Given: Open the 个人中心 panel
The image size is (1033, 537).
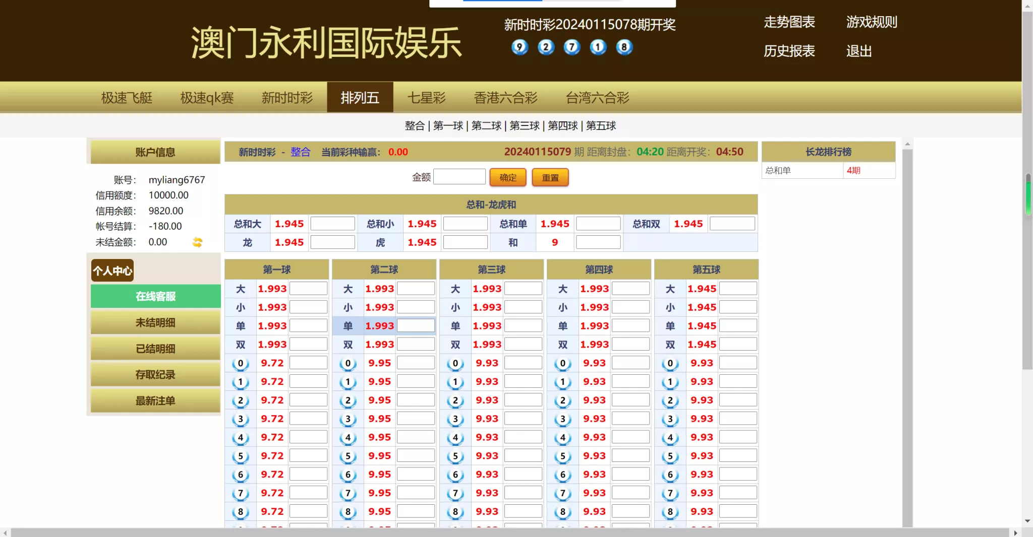Looking at the screenshot, I should [x=112, y=271].
